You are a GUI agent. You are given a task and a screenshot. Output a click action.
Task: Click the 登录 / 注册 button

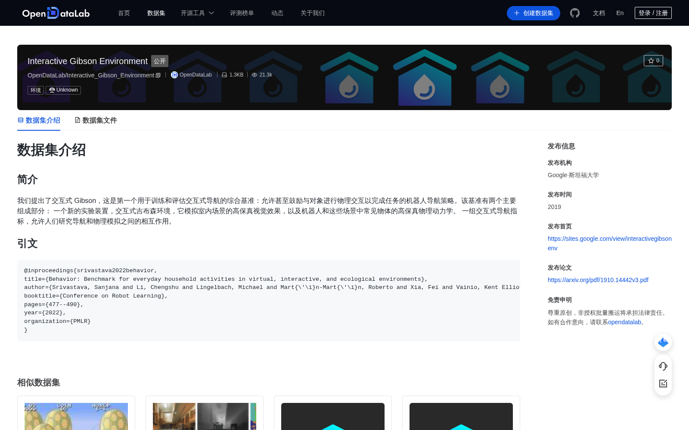653,13
